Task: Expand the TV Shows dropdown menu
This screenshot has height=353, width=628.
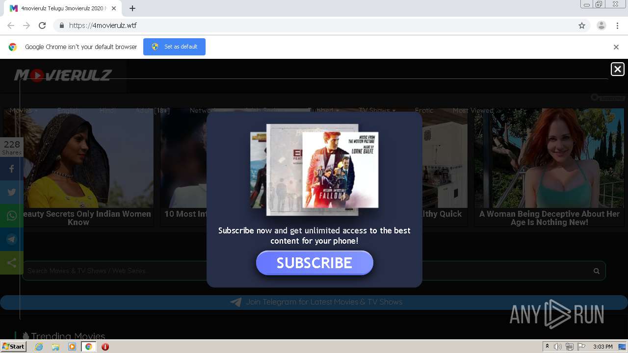Action: pos(377,110)
